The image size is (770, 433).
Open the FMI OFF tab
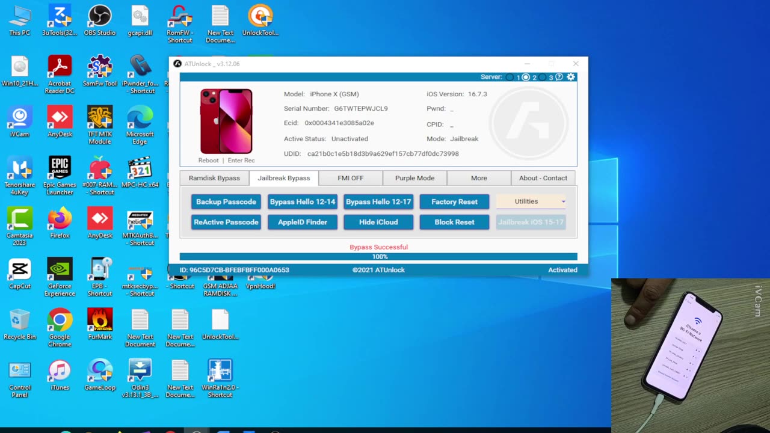351,178
